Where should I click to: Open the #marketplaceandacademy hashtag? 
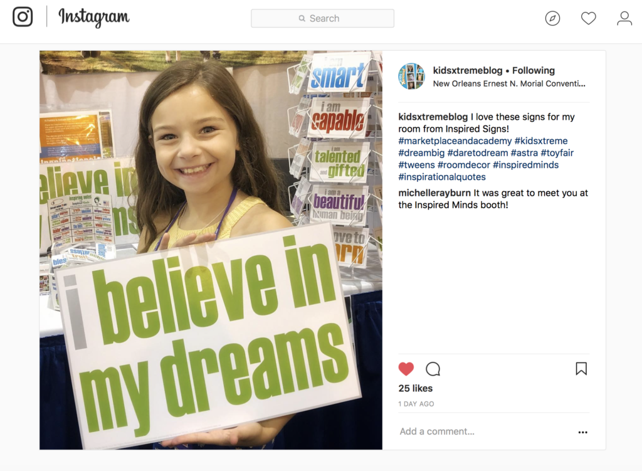(455, 141)
